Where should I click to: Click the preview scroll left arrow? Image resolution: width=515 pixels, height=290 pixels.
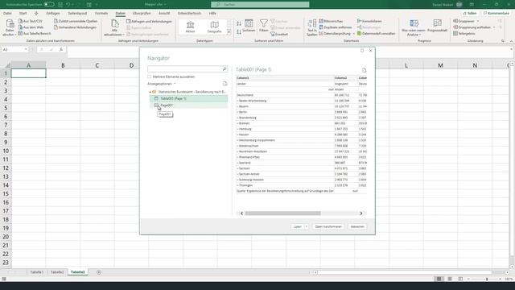(x=241, y=213)
